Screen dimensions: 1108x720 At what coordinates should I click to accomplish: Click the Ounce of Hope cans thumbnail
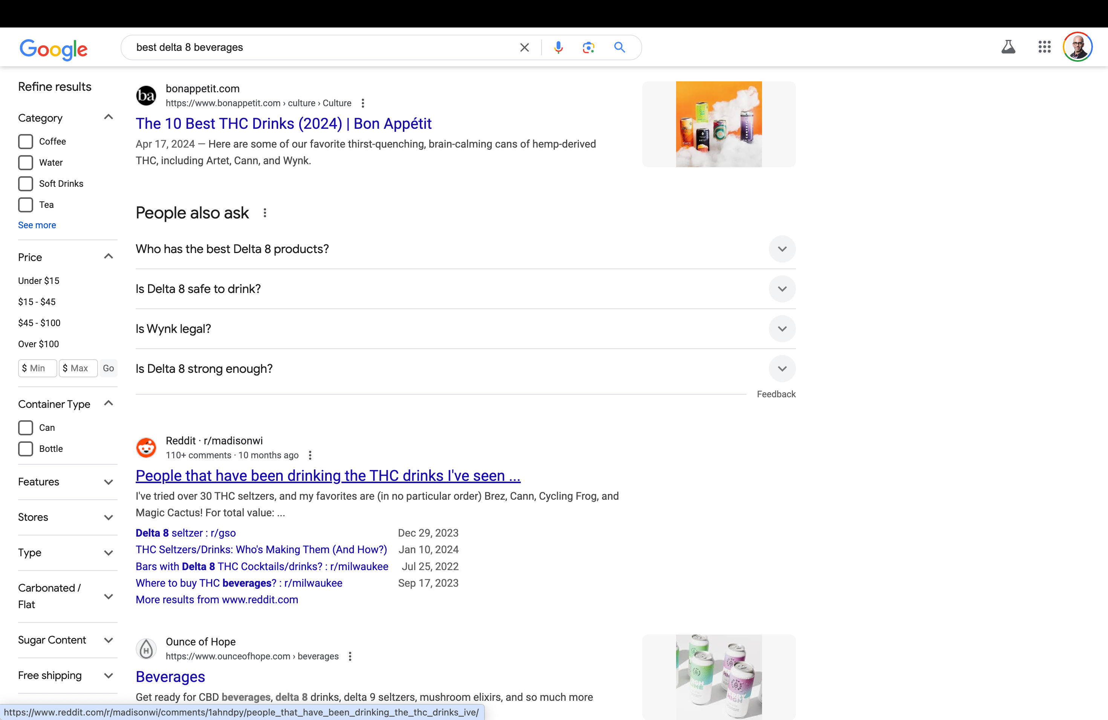[718, 677]
